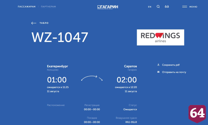Return to ТАБЛО flight board
The height and width of the screenshot is (125, 208).
44,23
